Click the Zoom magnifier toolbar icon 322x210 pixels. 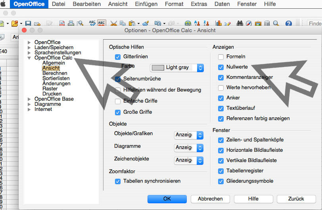(276, 23)
